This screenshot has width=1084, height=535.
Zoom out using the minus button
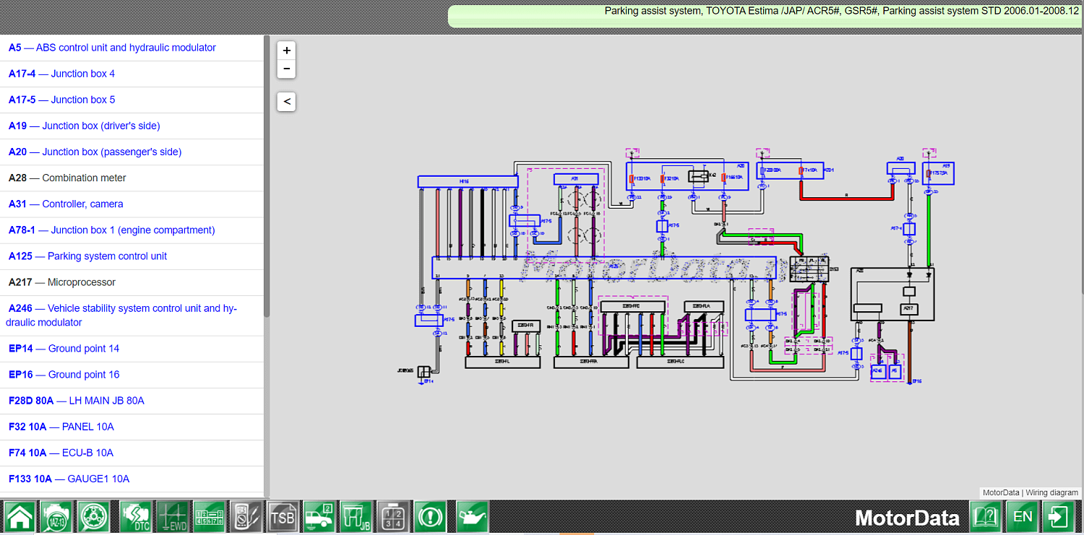[x=286, y=68]
